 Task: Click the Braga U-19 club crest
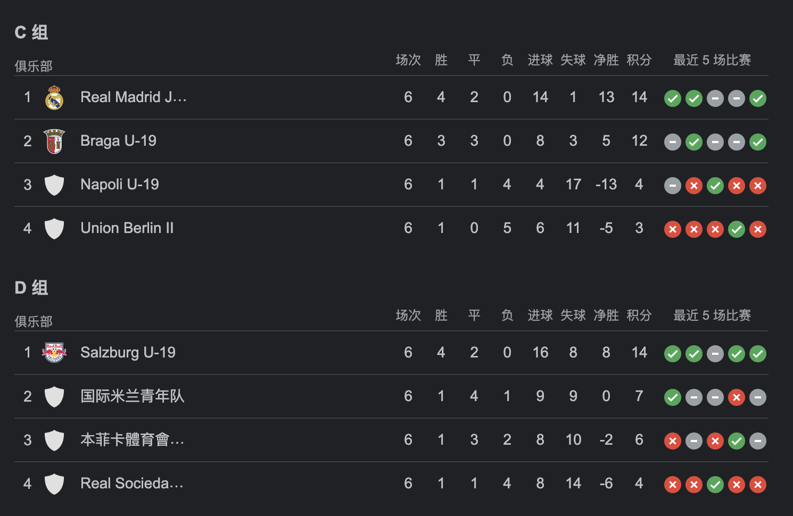click(54, 141)
